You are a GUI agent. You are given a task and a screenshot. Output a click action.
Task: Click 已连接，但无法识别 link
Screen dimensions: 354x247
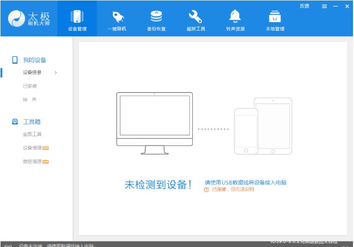pos(233,189)
